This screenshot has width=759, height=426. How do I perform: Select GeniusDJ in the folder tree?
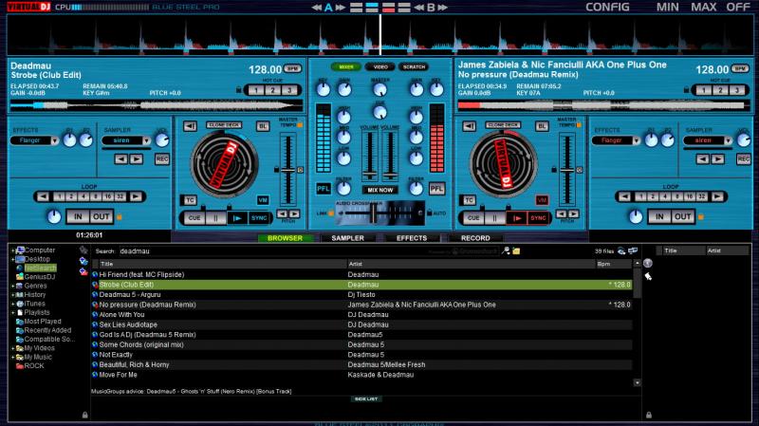39,277
